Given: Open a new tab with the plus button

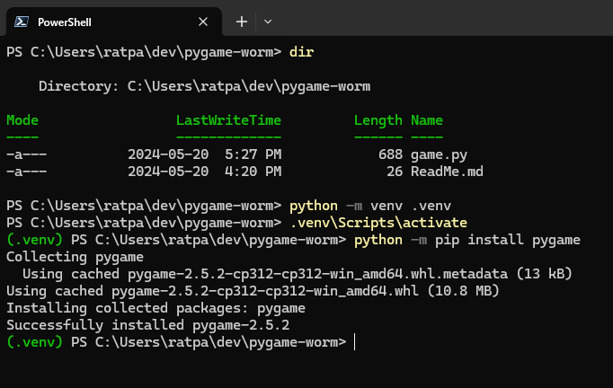Looking at the screenshot, I should click(241, 22).
